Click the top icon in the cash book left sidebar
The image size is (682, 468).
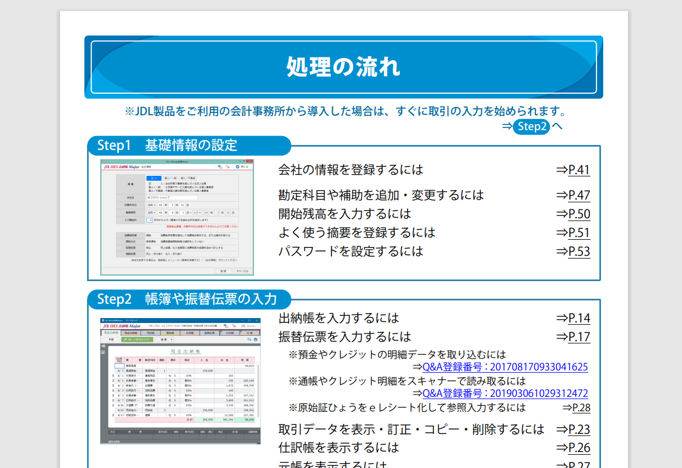[x=103, y=346]
